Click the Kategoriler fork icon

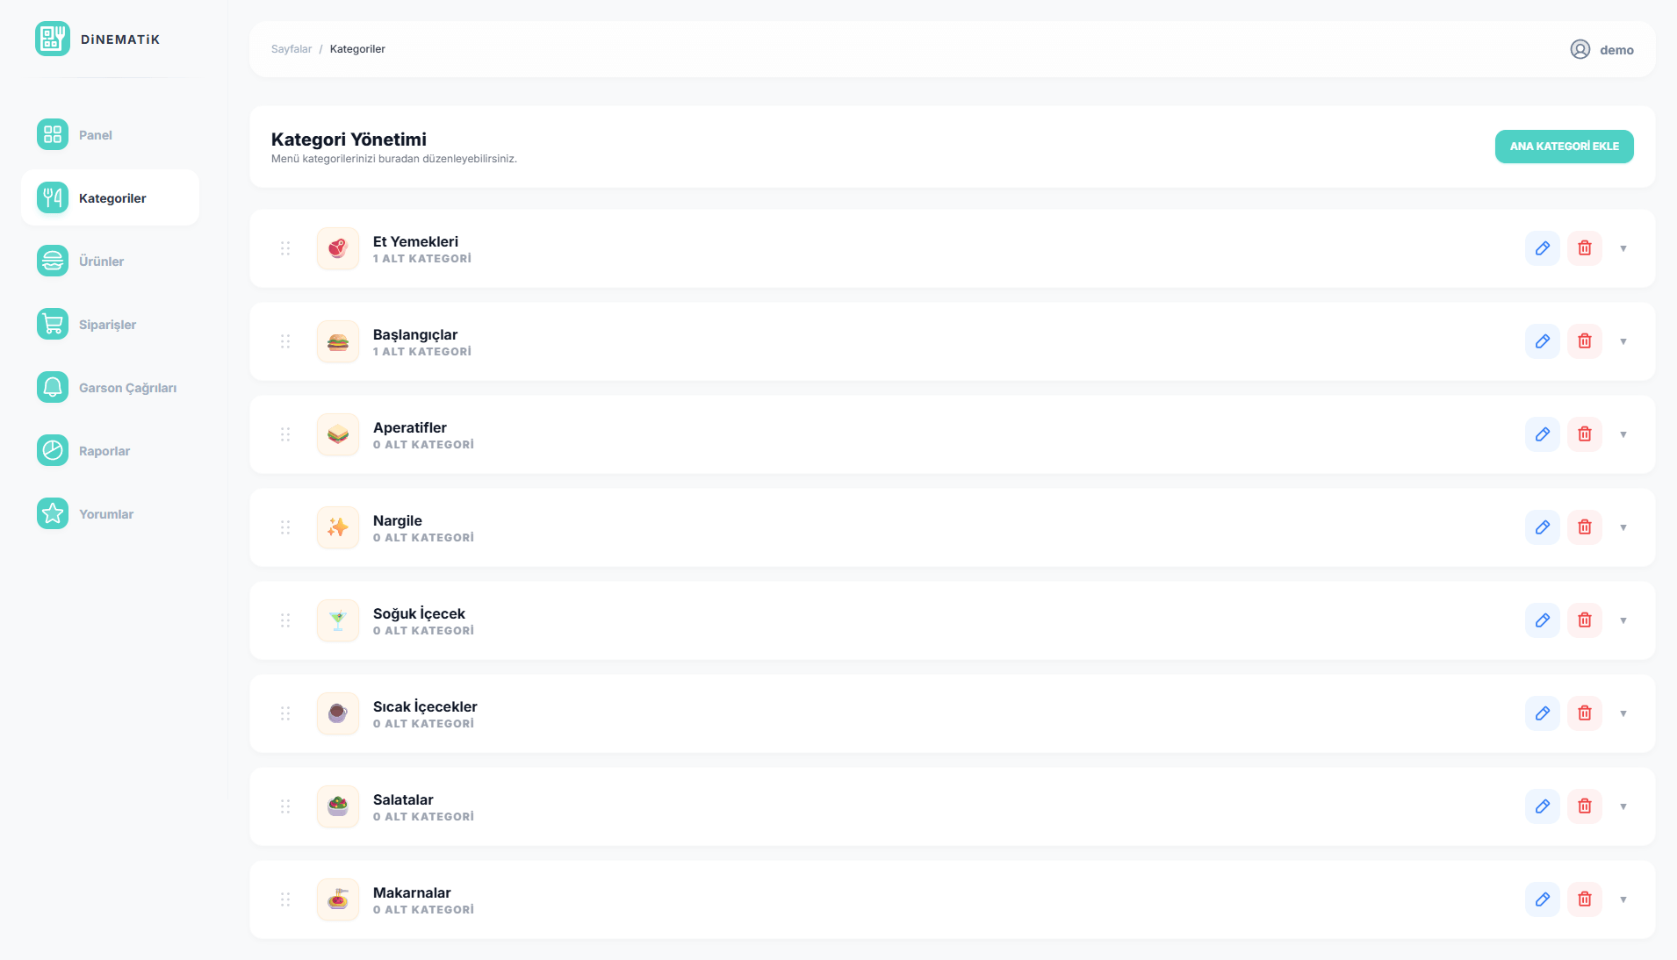tap(52, 197)
